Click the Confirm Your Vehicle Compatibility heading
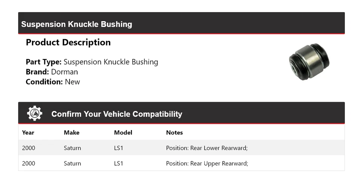This screenshot has height=183, width=363. (116, 114)
